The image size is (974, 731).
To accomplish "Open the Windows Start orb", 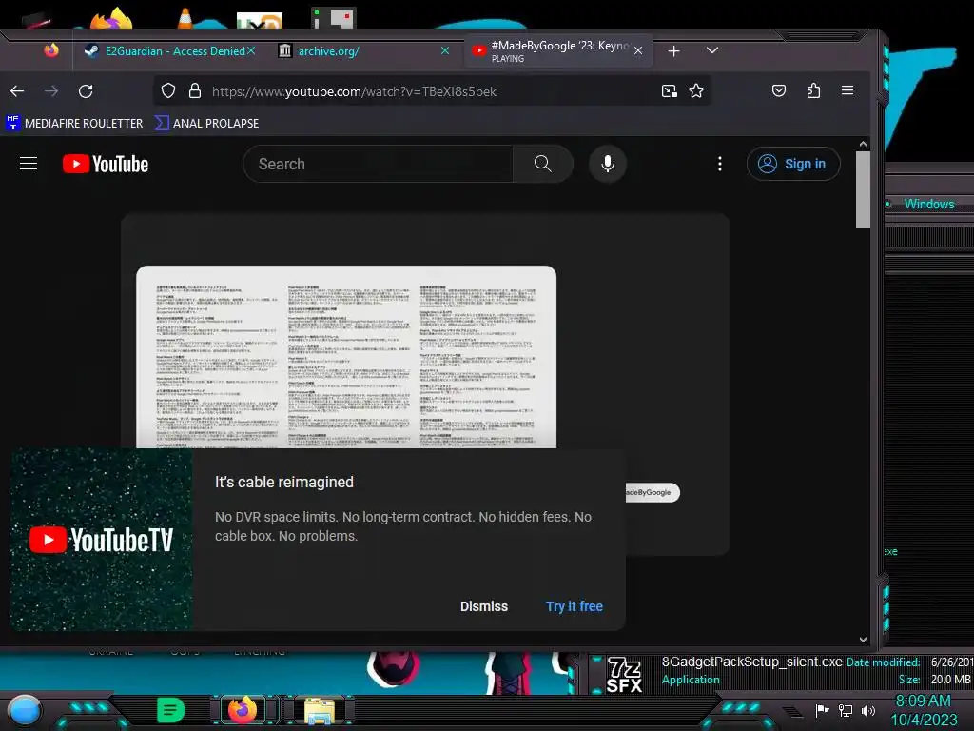I will (x=25, y=711).
